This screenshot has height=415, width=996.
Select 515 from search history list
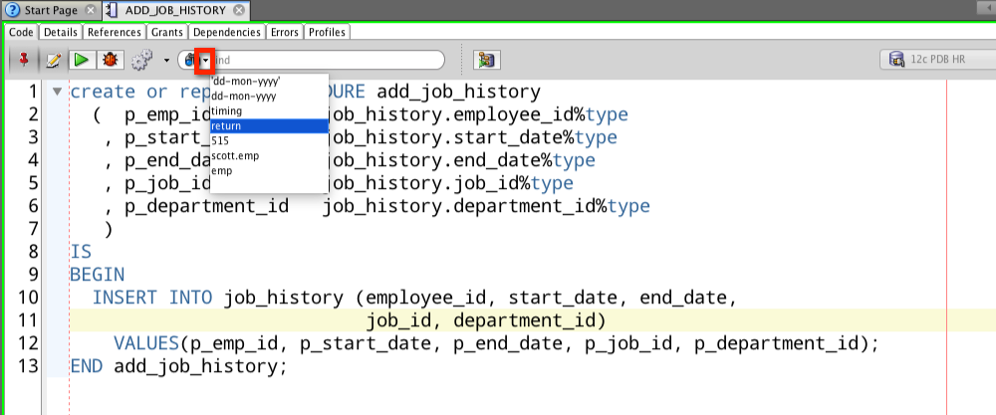click(269, 141)
